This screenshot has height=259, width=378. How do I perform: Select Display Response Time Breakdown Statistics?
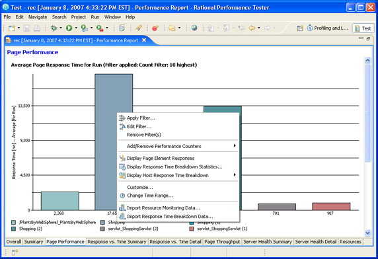click(x=178, y=166)
